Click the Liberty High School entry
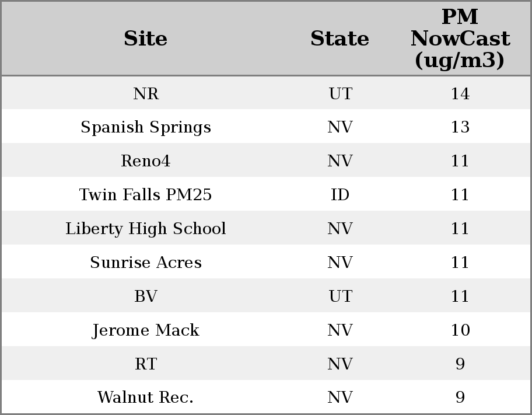The height and width of the screenshot is (415, 532). coord(146,229)
